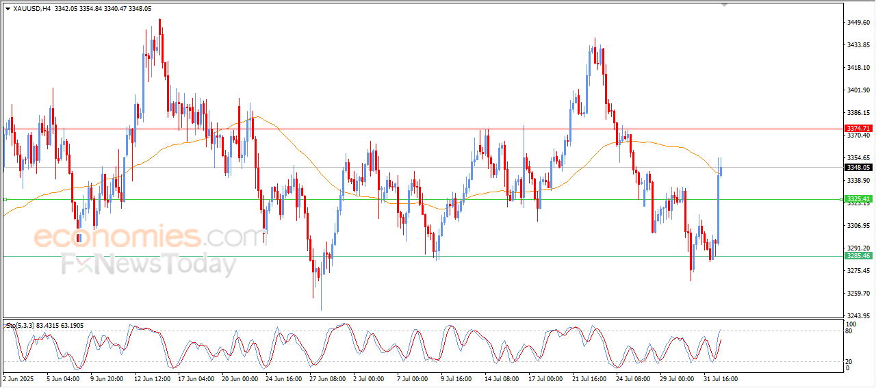Click price axis value 3306.95
876x388 pixels.
(x=858, y=226)
